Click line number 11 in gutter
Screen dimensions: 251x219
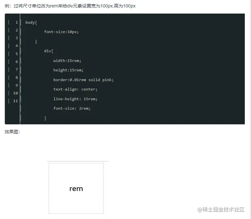(x=16, y=101)
